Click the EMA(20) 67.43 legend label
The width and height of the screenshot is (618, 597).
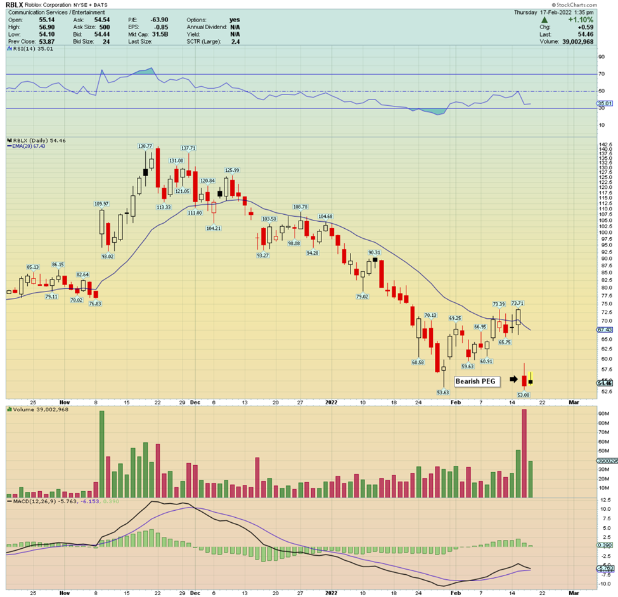click(29, 146)
